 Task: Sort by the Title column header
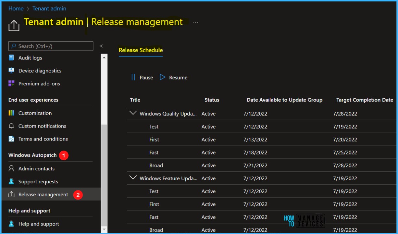coord(135,100)
